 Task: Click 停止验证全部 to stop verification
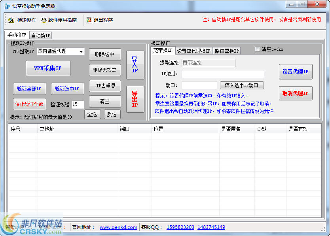pyautogui.click(x=29, y=104)
